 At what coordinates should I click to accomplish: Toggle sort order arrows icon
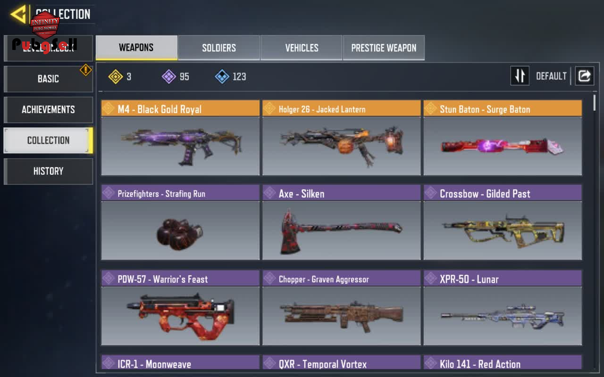[x=520, y=76]
